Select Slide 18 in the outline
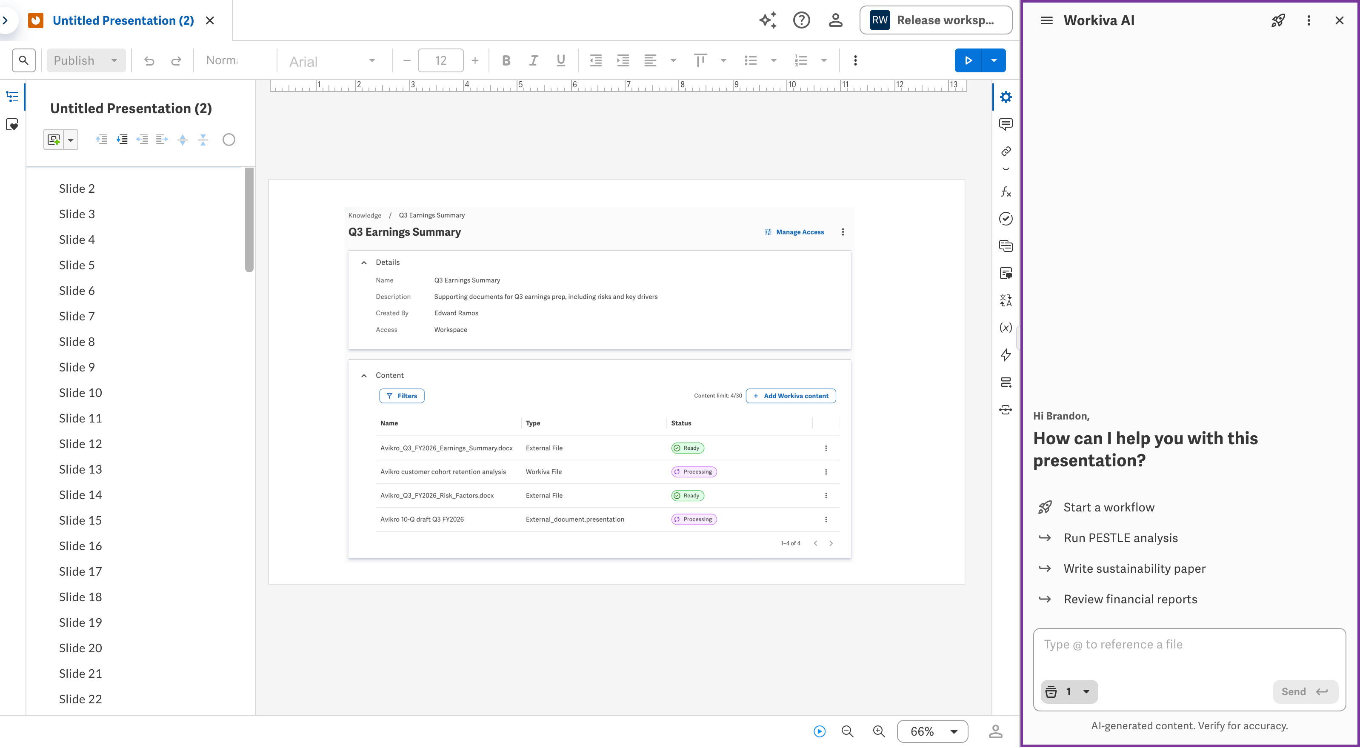Image resolution: width=1360 pixels, height=748 pixels. [x=80, y=597]
